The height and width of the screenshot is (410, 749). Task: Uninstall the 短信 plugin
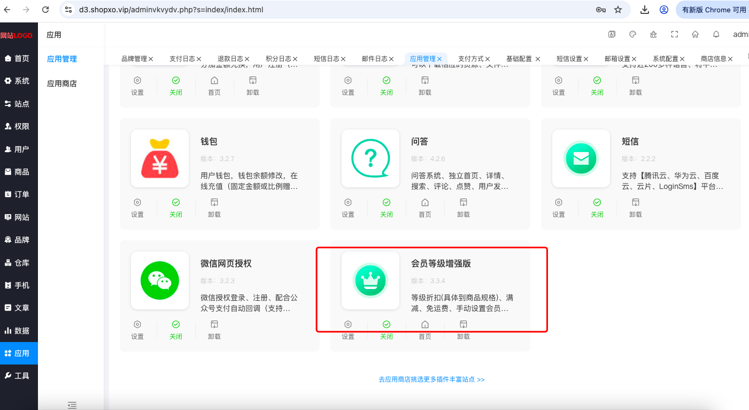click(x=636, y=208)
